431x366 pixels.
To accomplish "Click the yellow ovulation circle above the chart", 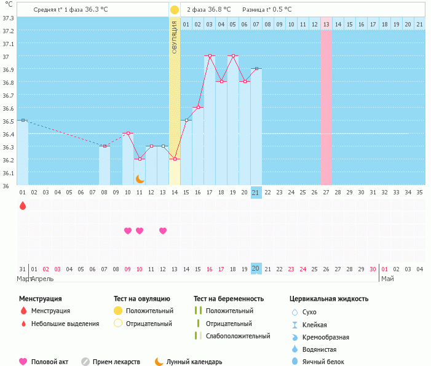I will coord(175,10).
